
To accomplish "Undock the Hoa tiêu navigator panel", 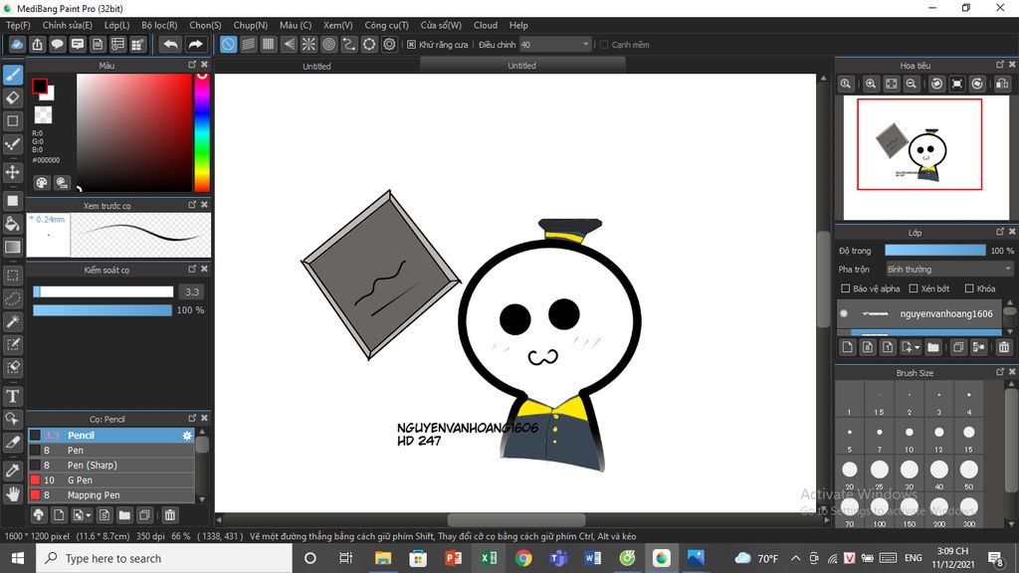I will pyautogui.click(x=999, y=65).
